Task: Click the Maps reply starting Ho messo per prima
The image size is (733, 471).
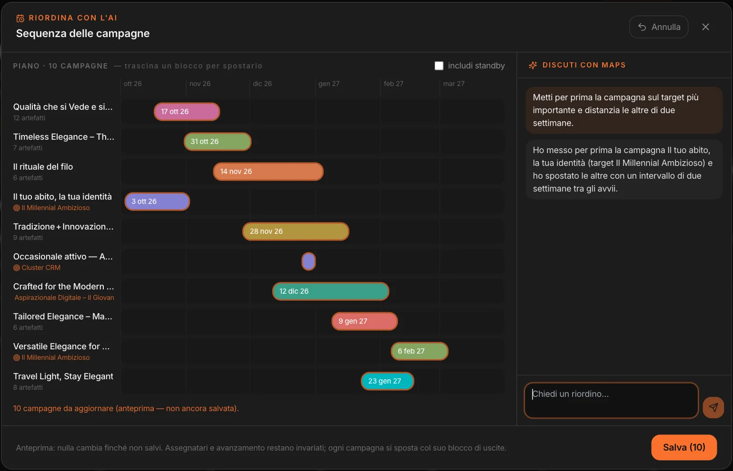Action: 624,169
